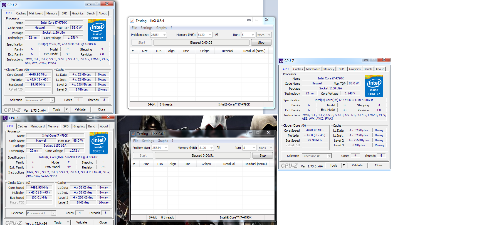
Task: Click the Core Voltage value '1.272 V'
Action: (x=74, y=150)
